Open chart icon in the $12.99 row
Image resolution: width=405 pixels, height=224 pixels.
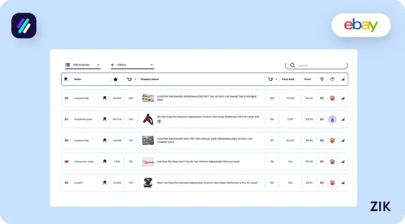tap(343, 120)
